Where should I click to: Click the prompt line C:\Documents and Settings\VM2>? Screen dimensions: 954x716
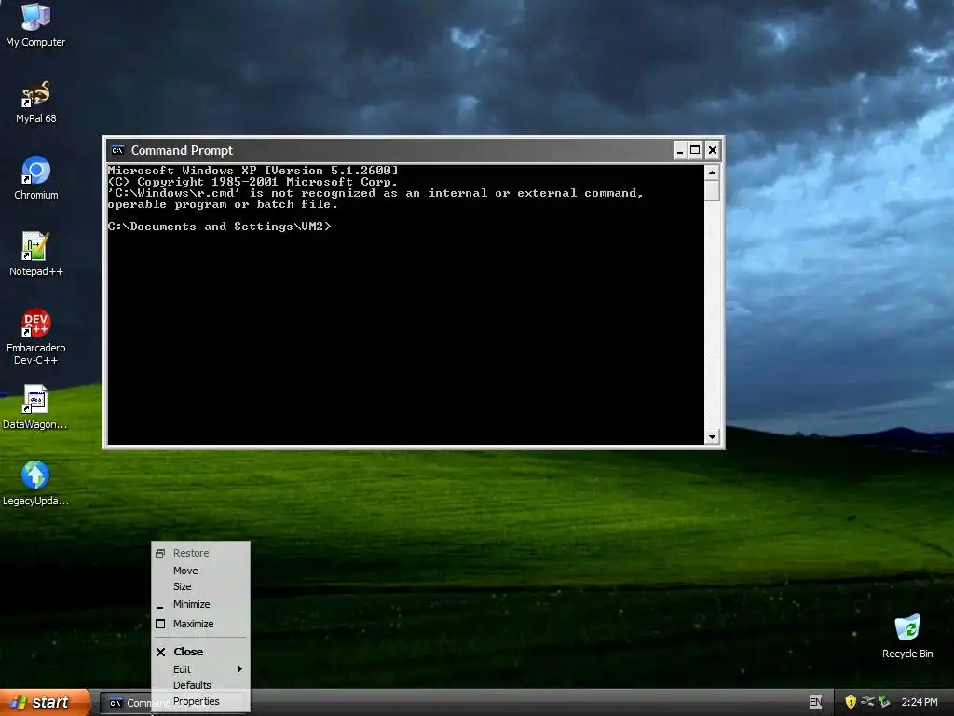tap(220, 227)
